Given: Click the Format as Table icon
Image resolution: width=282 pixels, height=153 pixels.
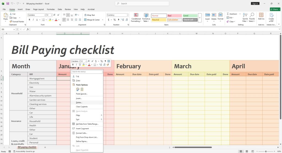Looking at the screenshot, I should [x=146, y=15].
